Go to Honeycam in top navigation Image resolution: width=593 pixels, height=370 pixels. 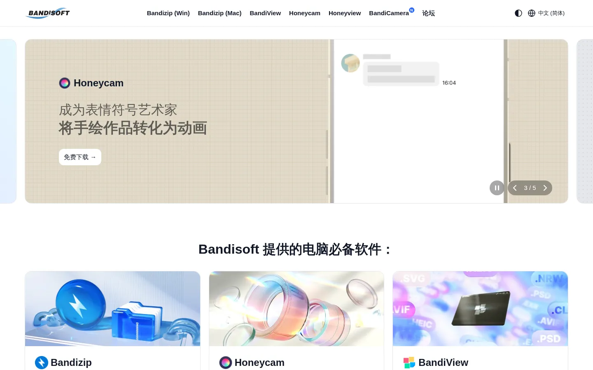coord(305,13)
